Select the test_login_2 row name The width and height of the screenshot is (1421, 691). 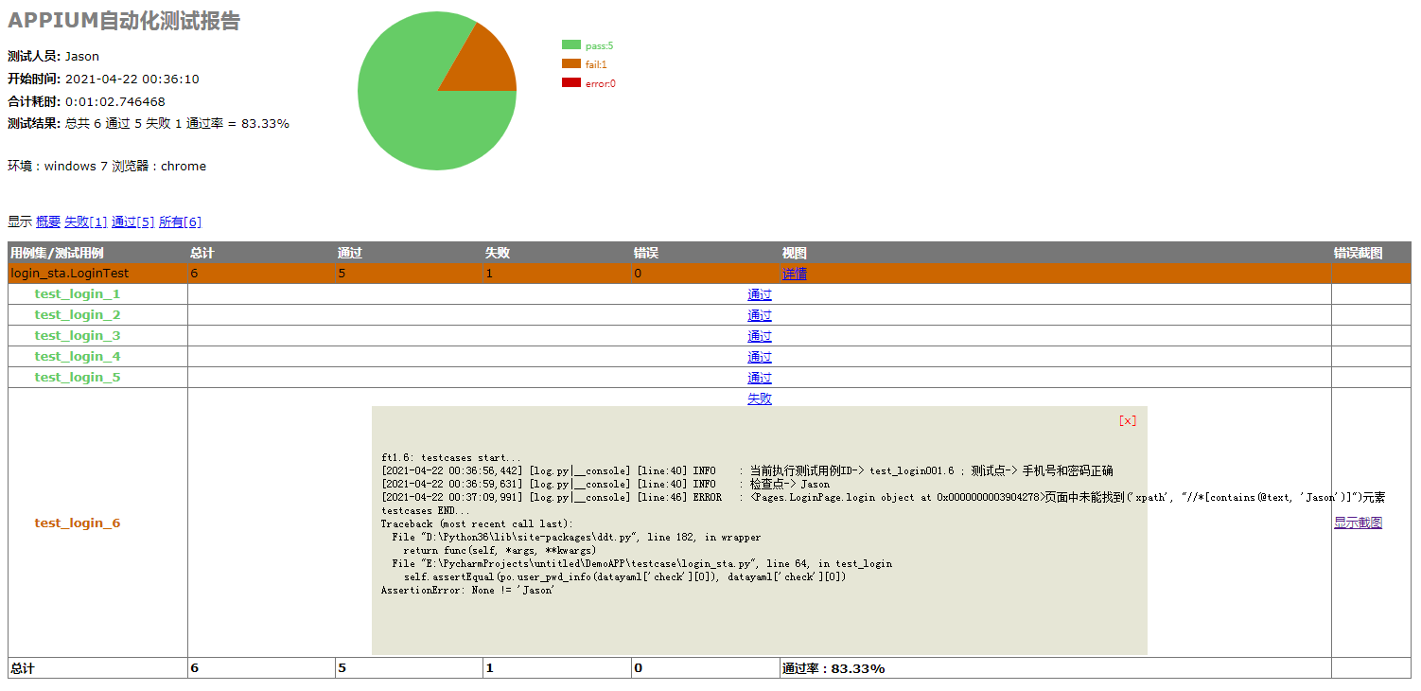point(78,315)
